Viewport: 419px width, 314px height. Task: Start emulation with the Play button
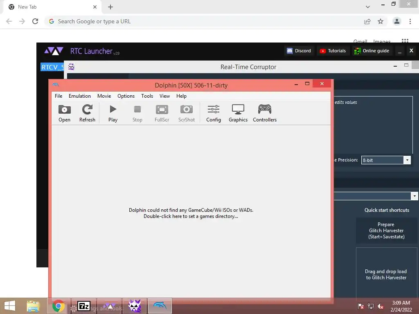pyautogui.click(x=113, y=114)
